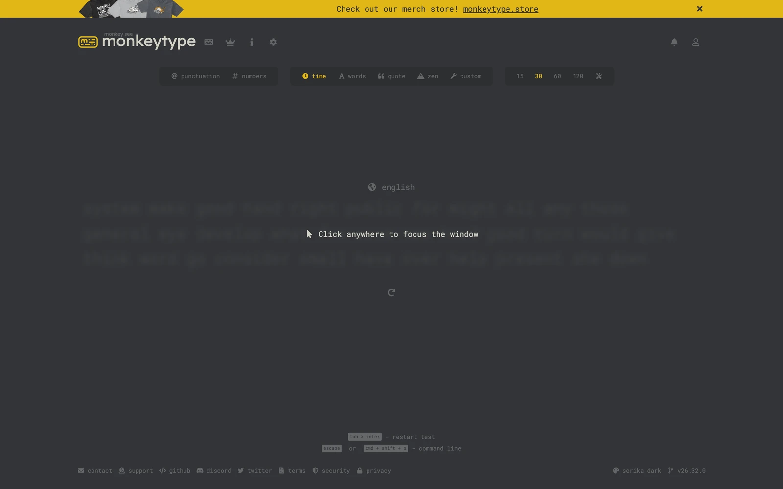Open version v26.32.0 changelog

click(x=687, y=471)
